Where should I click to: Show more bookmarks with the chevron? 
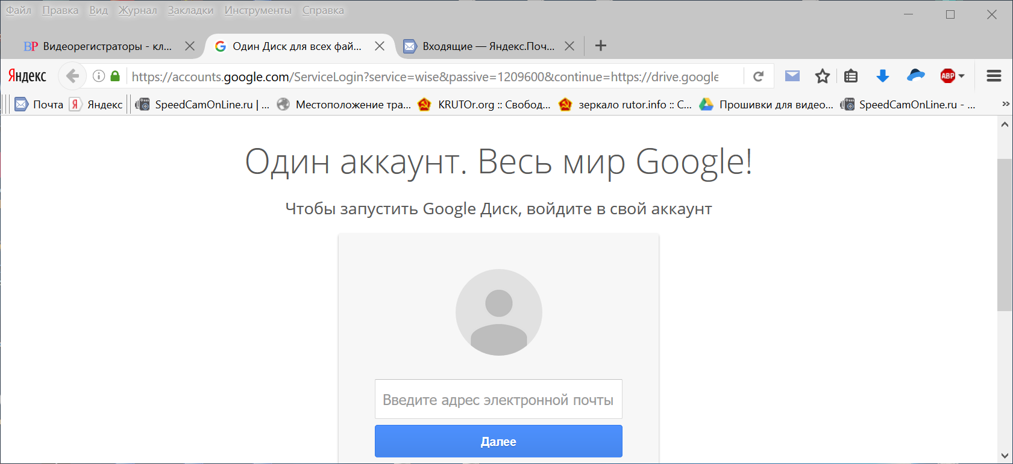1005,104
